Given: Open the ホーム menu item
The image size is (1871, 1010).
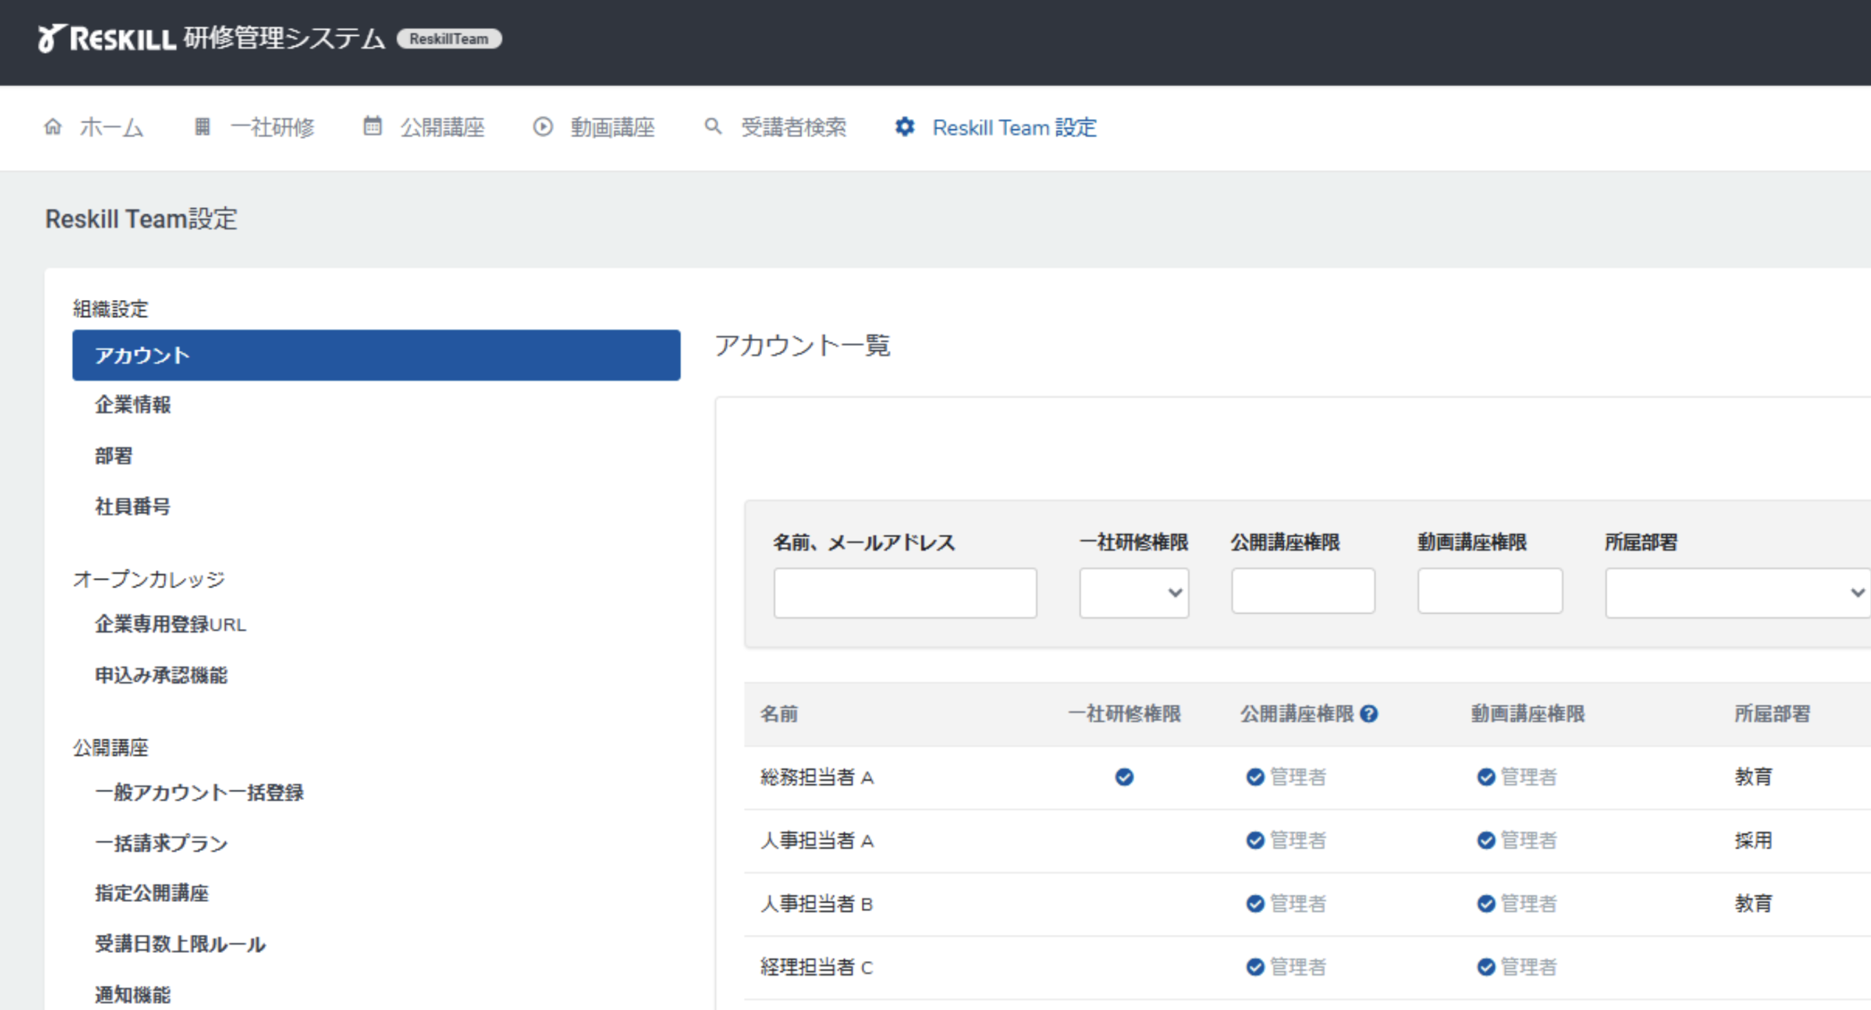Looking at the screenshot, I should point(111,128).
